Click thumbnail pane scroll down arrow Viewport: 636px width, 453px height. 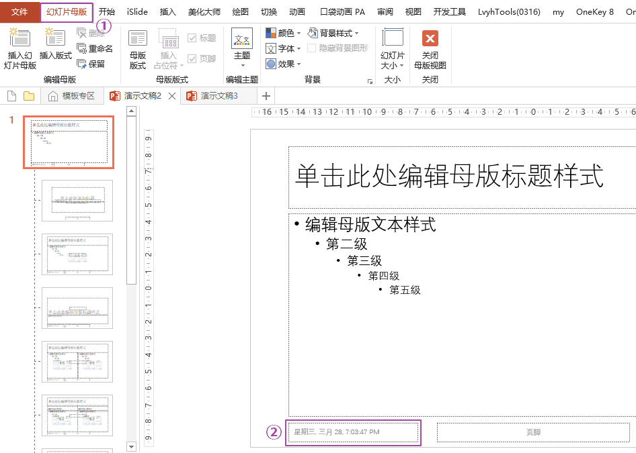pyautogui.click(x=131, y=447)
